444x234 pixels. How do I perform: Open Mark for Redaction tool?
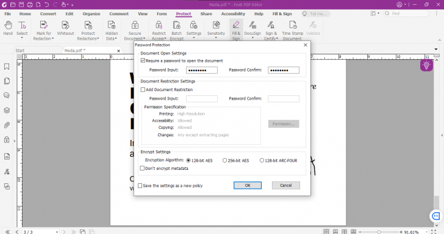pos(43,31)
